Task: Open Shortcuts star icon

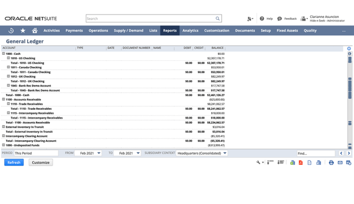Action: (23, 31)
